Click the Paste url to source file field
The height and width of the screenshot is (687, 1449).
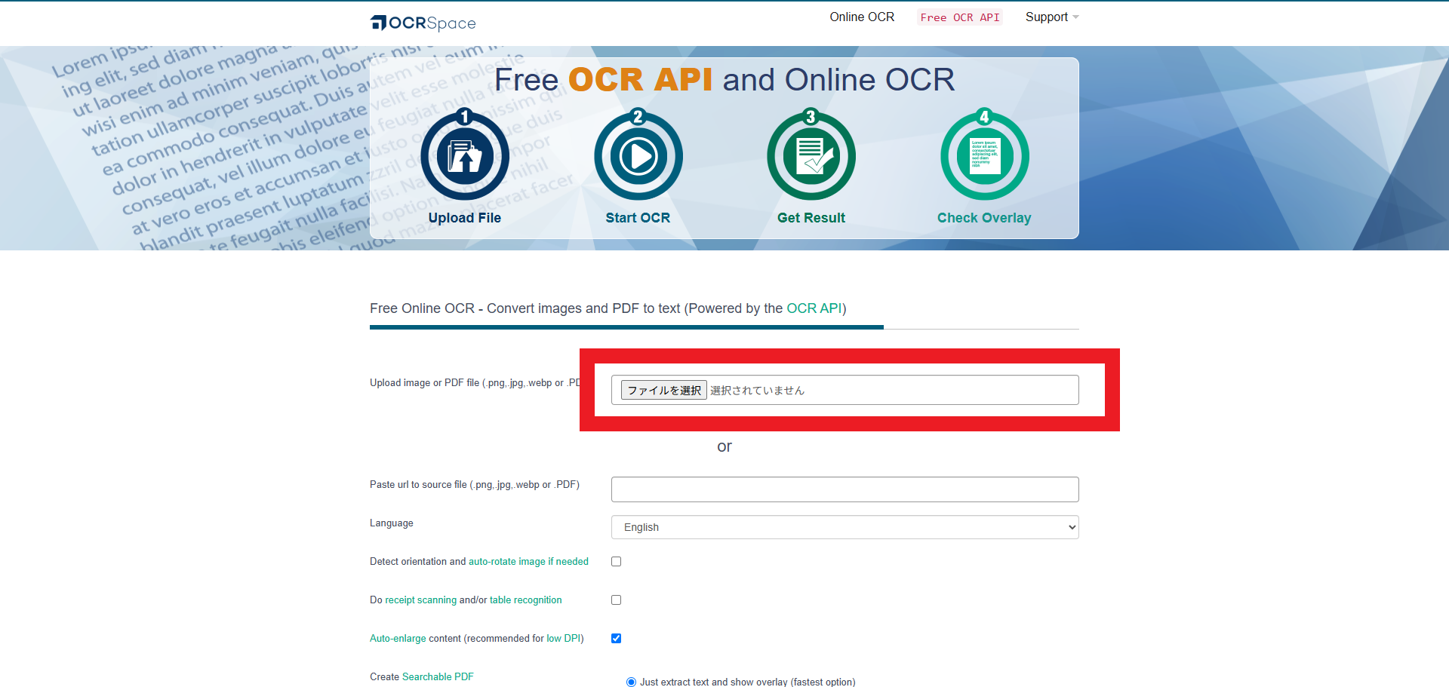point(844,489)
